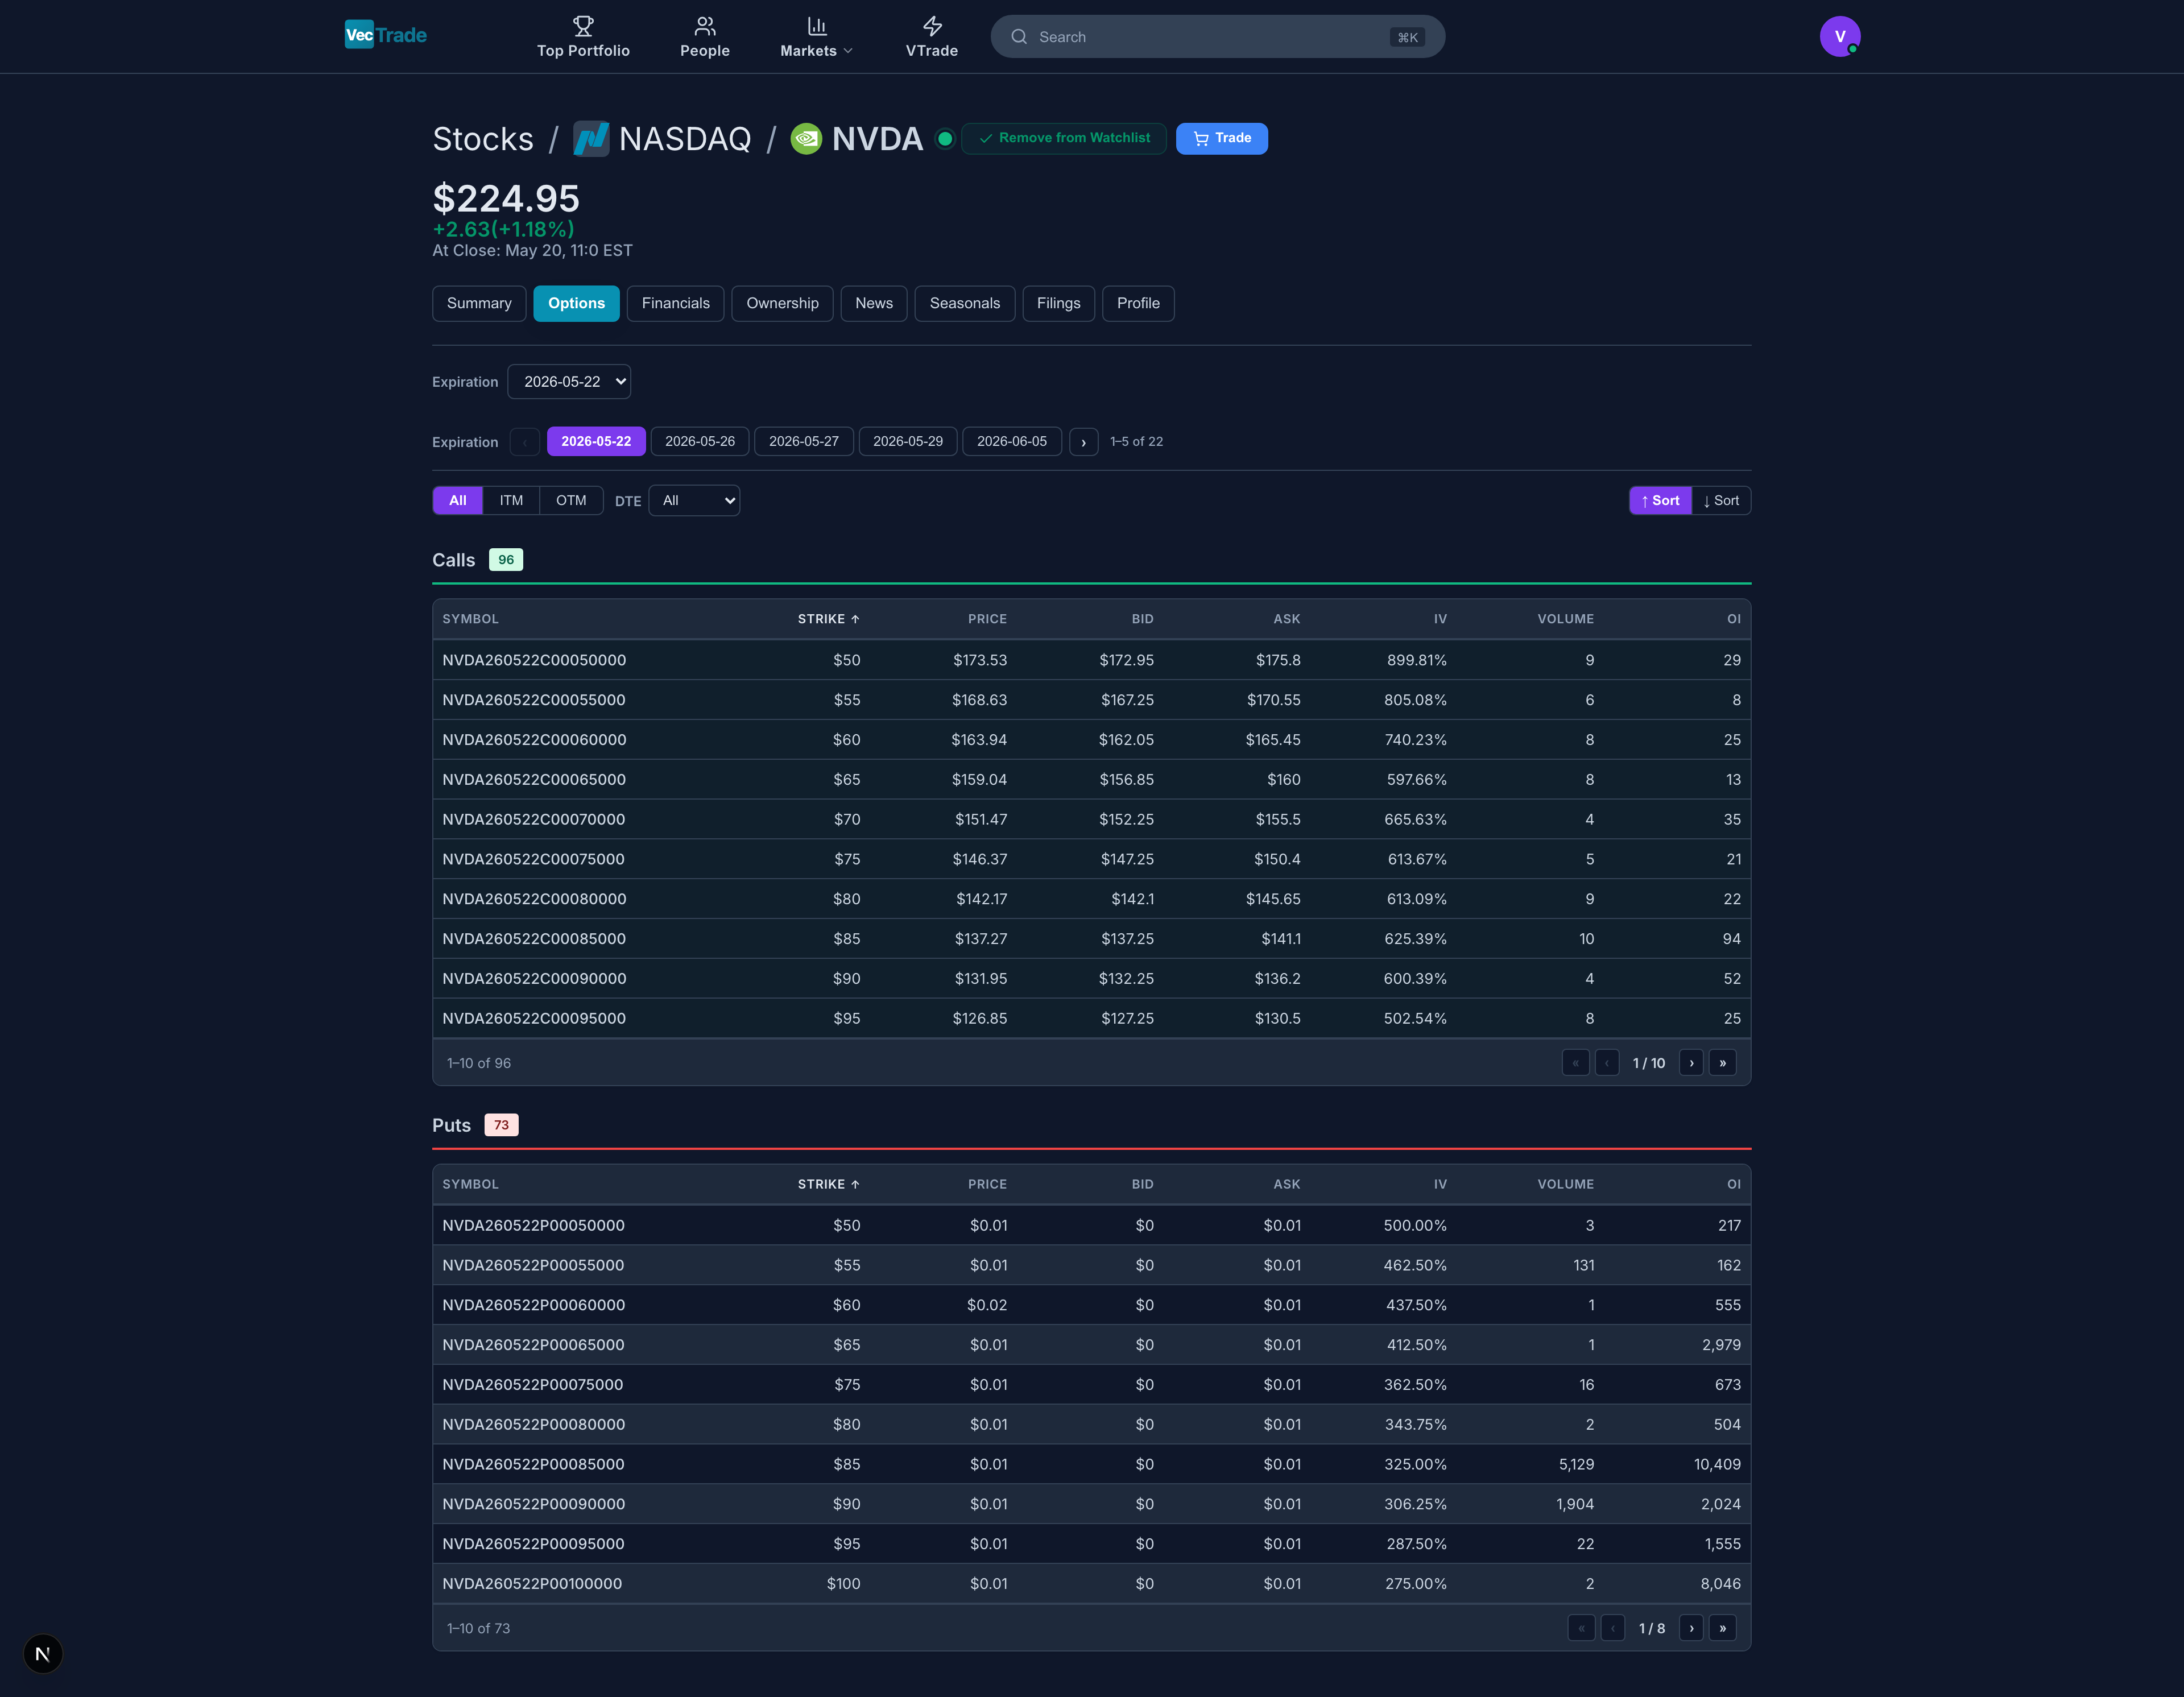
Task: Open the People page icon
Action: coord(705,26)
